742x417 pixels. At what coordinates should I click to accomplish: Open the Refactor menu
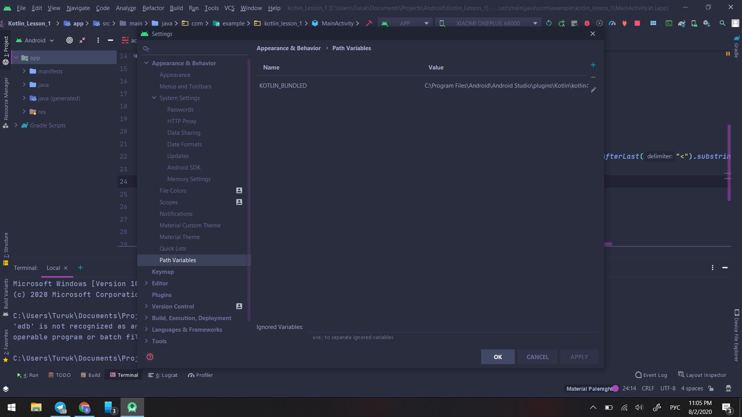[x=153, y=8]
